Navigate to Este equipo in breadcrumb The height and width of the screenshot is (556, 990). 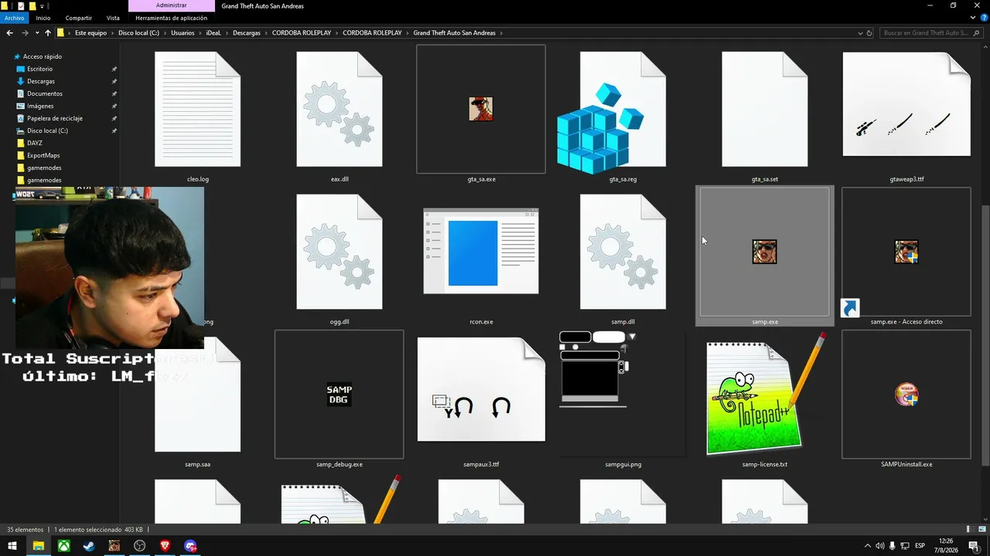click(x=90, y=33)
